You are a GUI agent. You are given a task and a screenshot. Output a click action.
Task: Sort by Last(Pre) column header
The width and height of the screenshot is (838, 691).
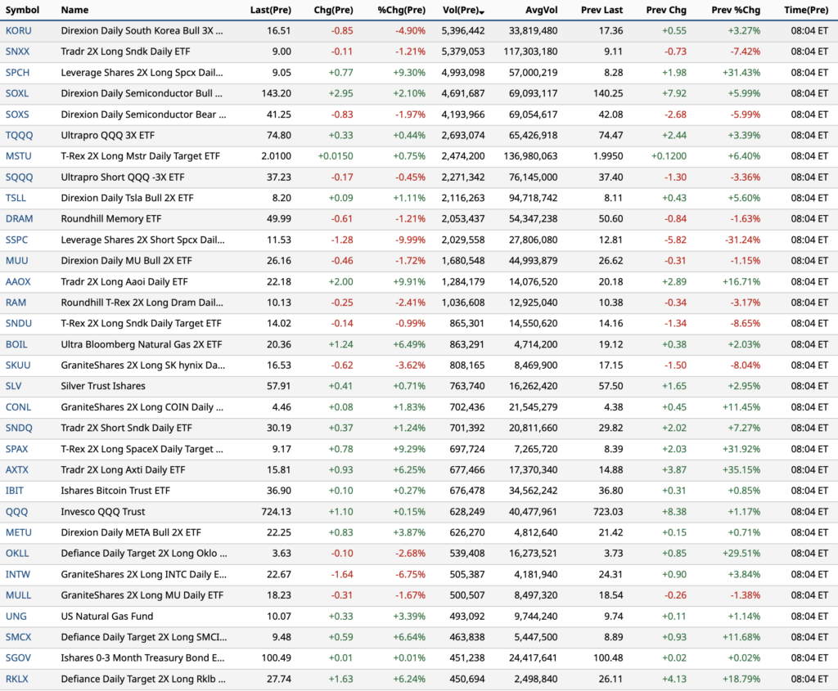pos(270,10)
